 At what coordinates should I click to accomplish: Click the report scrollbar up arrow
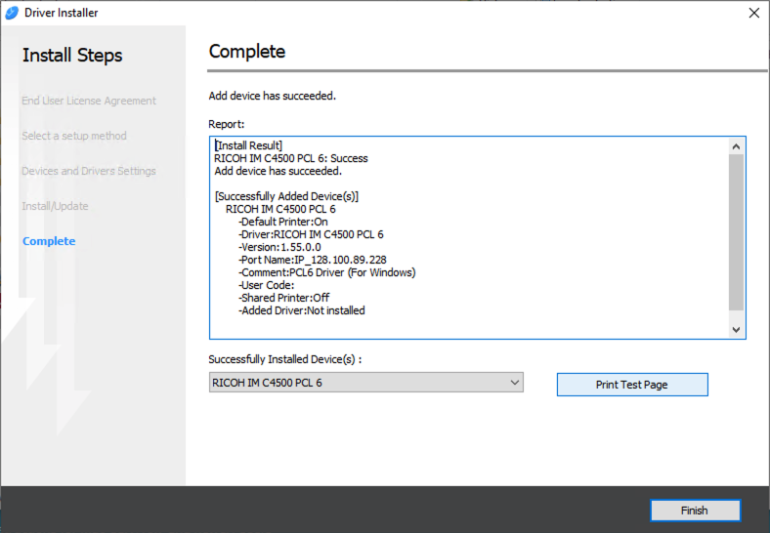tap(736, 146)
